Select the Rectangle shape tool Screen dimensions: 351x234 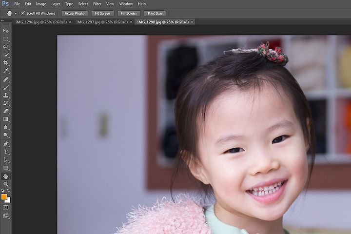6,168
